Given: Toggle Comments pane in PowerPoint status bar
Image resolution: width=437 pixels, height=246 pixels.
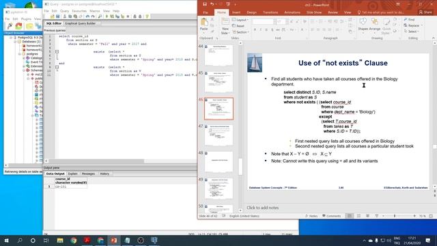Looking at the screenshot, I should (x=331, y=216).
